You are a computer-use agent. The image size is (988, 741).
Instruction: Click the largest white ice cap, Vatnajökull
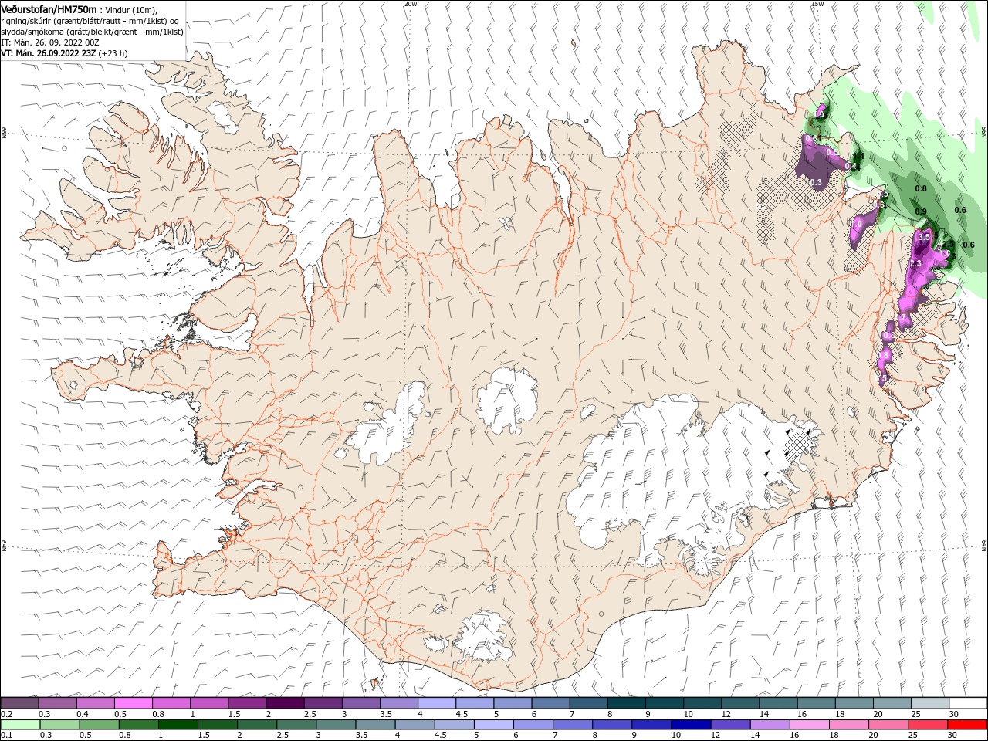tap(679, 471)
